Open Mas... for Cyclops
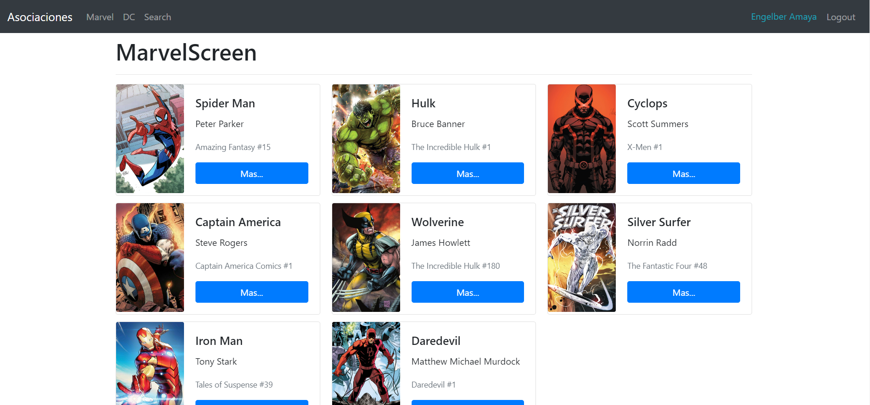This screenshot has width=870, height=405. click(x=684, y=173)
